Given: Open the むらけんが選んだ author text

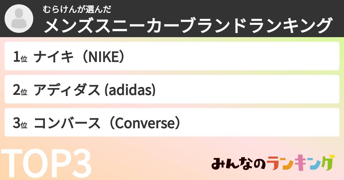Looking at the screenshot, I should click(x=77, y=10).
